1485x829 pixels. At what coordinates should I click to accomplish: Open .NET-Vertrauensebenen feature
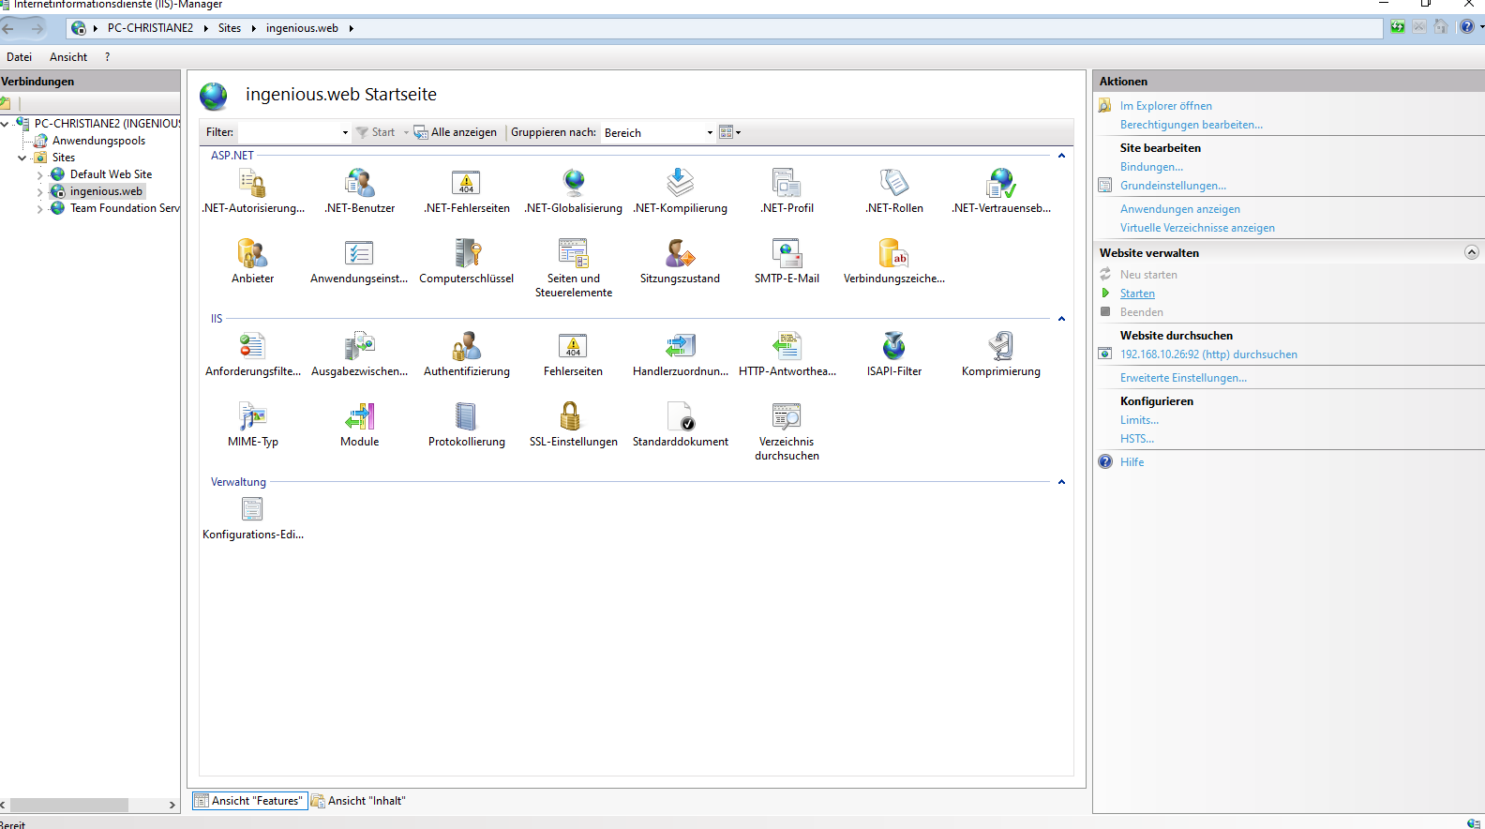(1000, 191)
